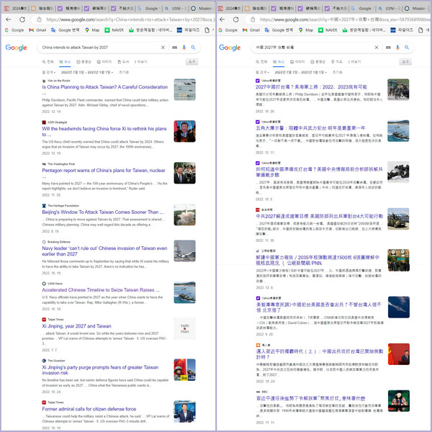
Task: Open the Gmail bookmark in left window
Action: pyautogui.click(x=37, y=30)
